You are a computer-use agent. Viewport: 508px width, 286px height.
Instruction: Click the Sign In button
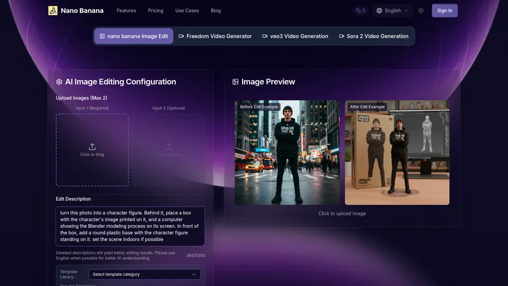pos(444,11)
